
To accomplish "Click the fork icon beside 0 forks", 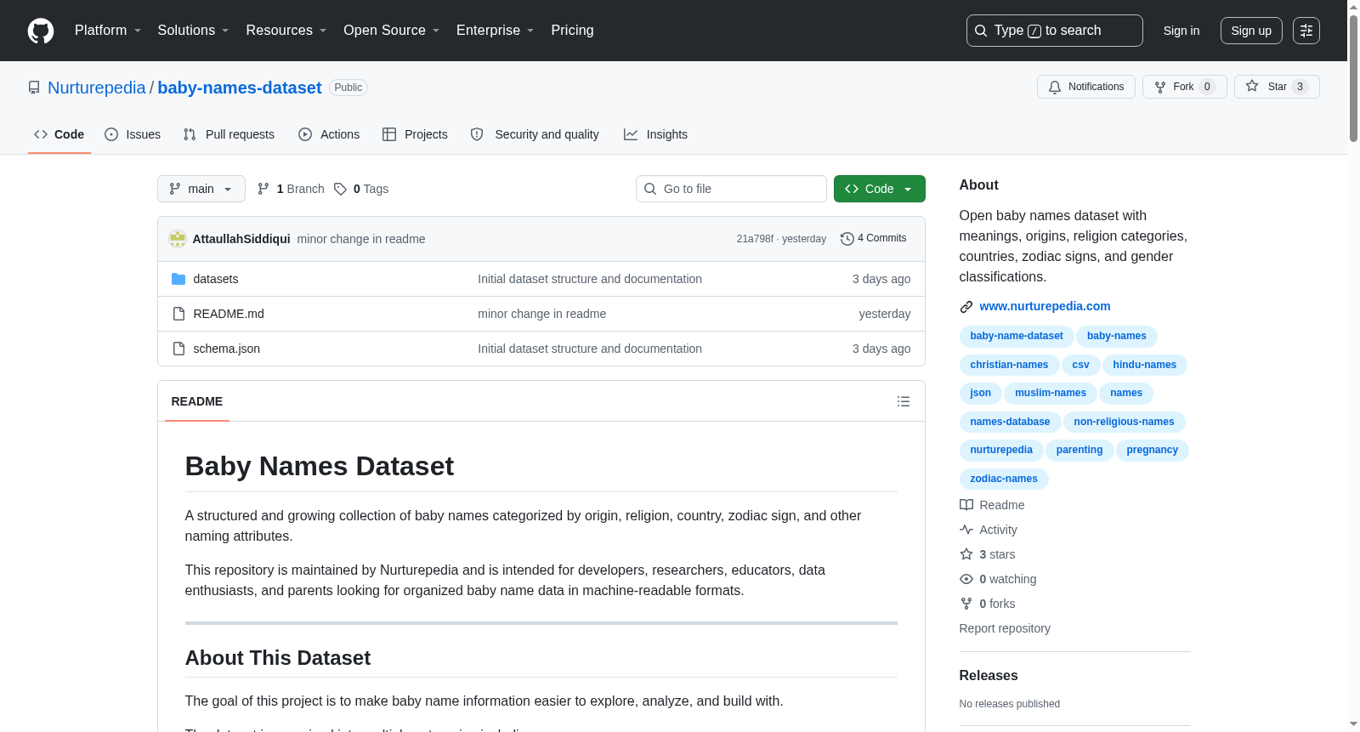I will 966,604.
